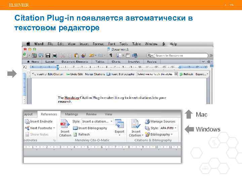Open the APA style dropdown

click(x=168, y=128)
